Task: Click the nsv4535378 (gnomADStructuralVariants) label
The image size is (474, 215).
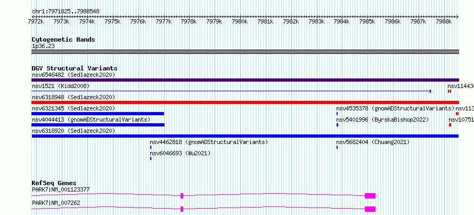Action: (395, 108)
